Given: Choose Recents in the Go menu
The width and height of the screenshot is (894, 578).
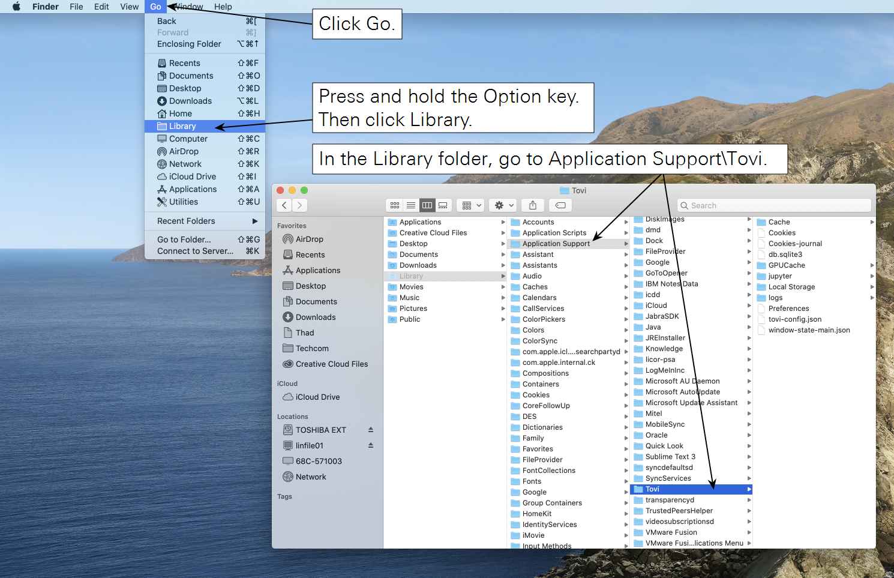Looking at the screenshot, I should [x=205, y=63].
